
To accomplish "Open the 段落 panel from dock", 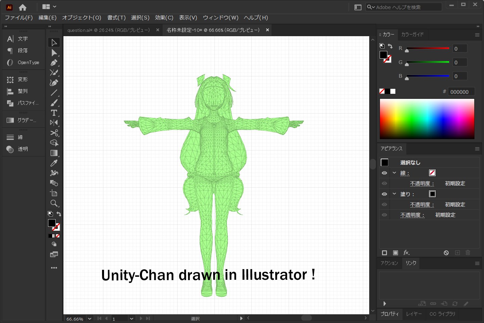I will [23, 51].
